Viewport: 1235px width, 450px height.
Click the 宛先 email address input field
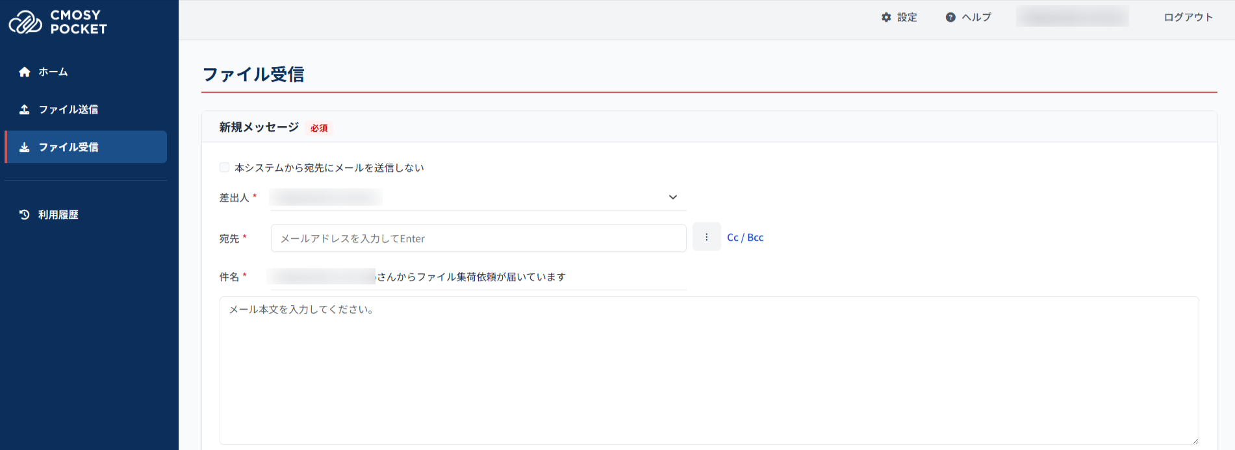point(478,238)
